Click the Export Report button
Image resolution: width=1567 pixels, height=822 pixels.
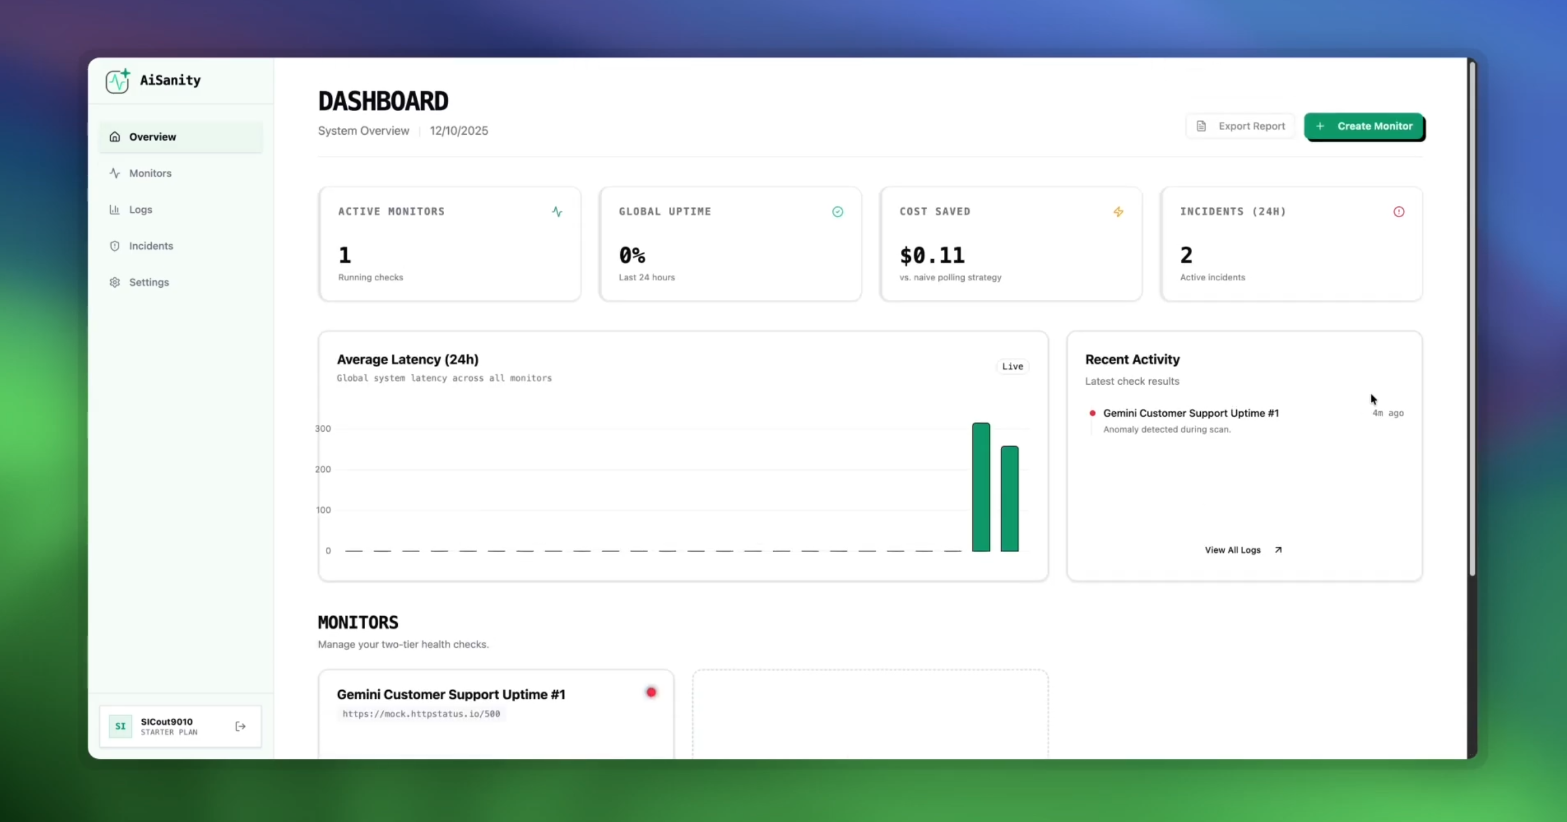click(1240, 126)
